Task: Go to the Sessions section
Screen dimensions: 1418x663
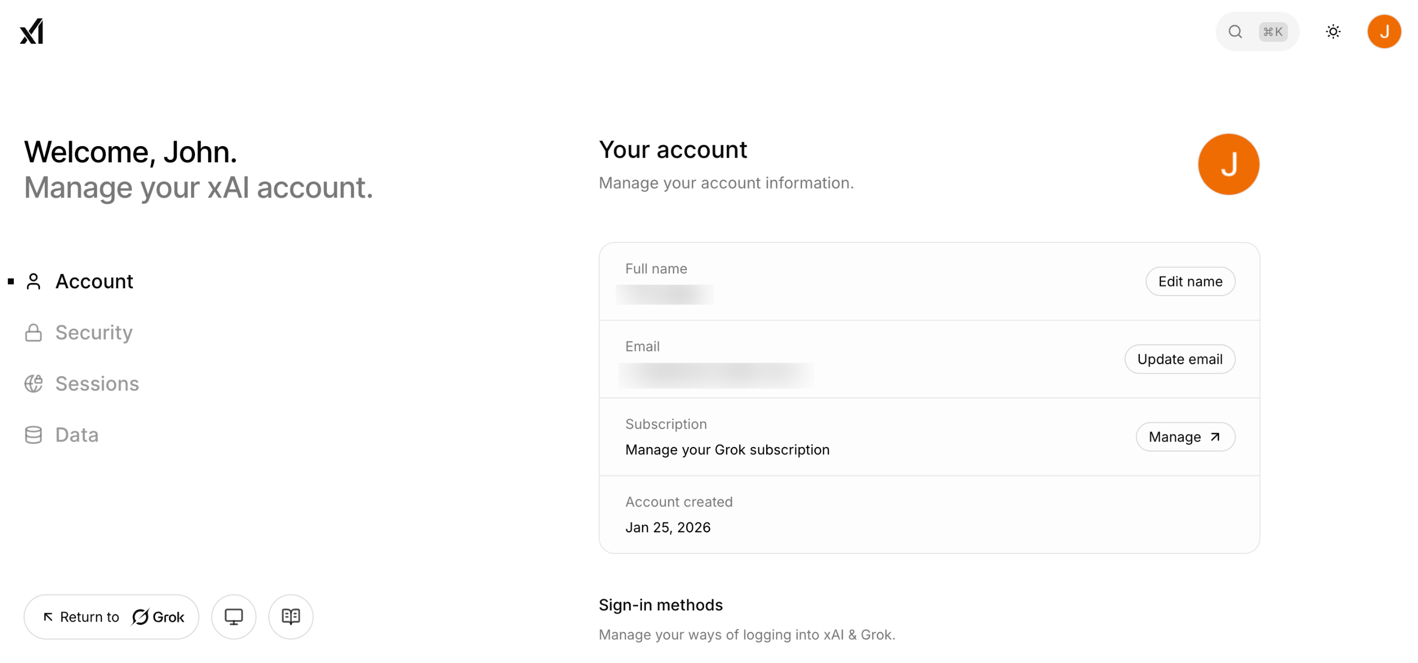Action: pos(97,384)
